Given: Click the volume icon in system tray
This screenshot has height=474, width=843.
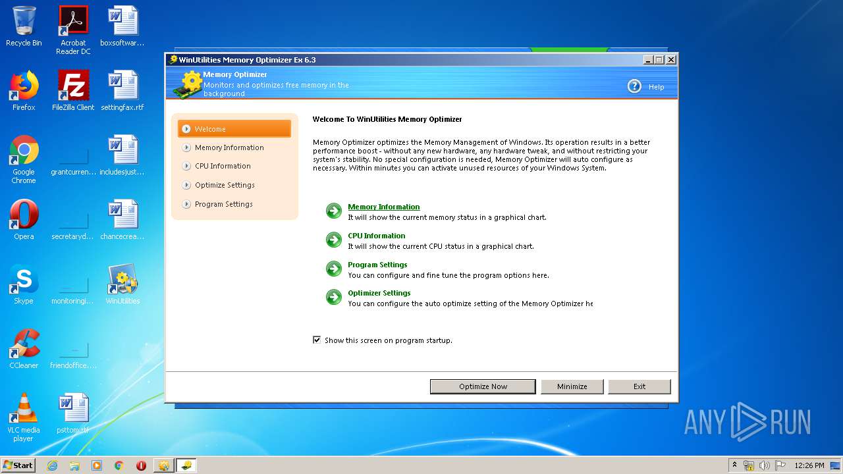Looking at the screenshot, I should (x=765, y=465).
